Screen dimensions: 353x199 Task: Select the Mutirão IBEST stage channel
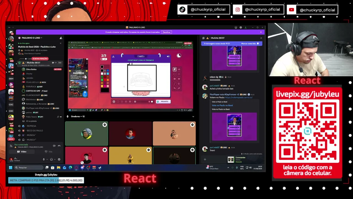[x=40, y=64]
